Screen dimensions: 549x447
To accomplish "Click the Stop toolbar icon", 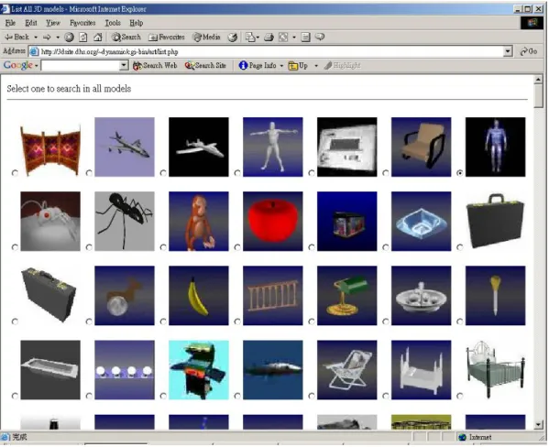I will [69, 38].
